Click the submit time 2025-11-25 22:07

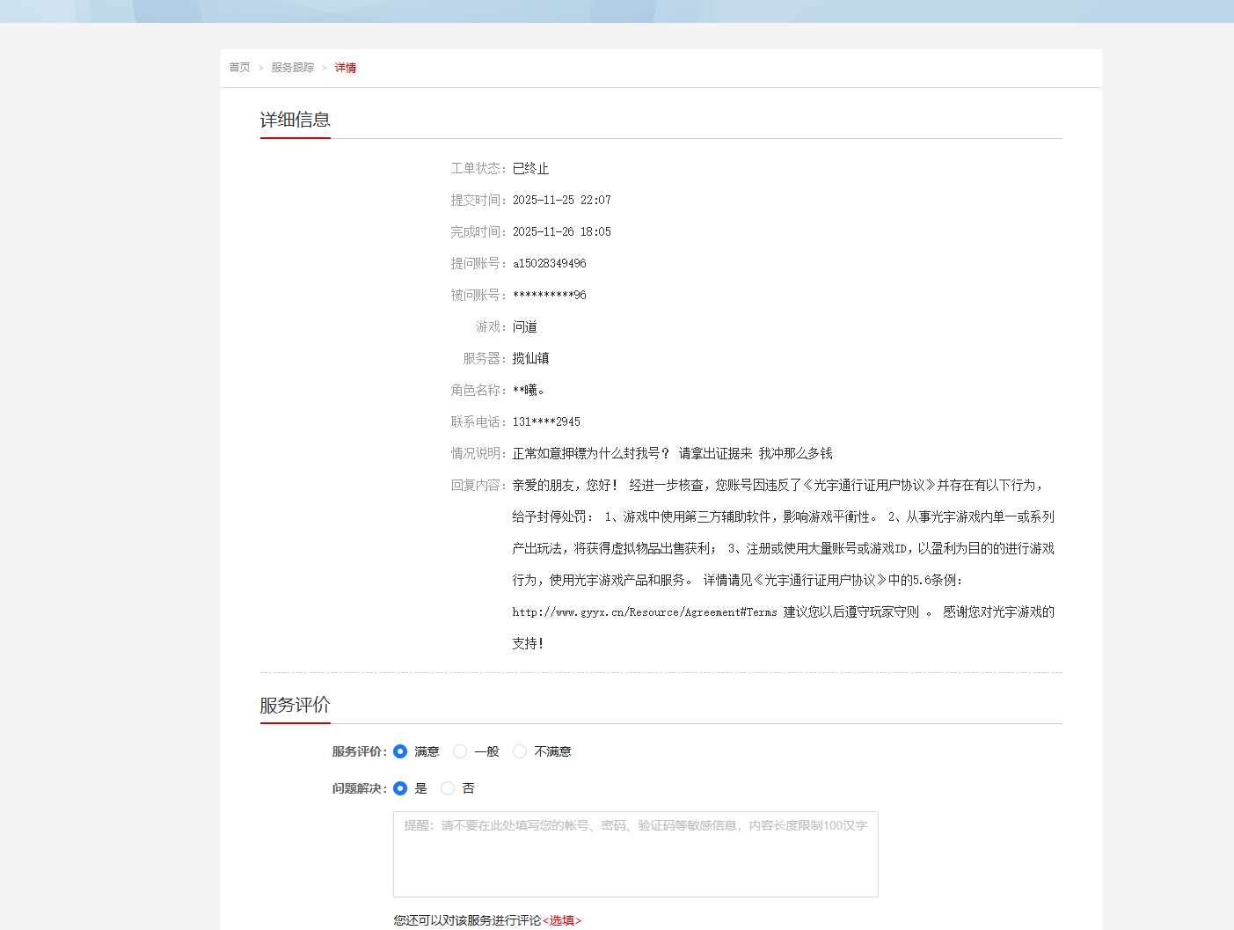(561, 201)
